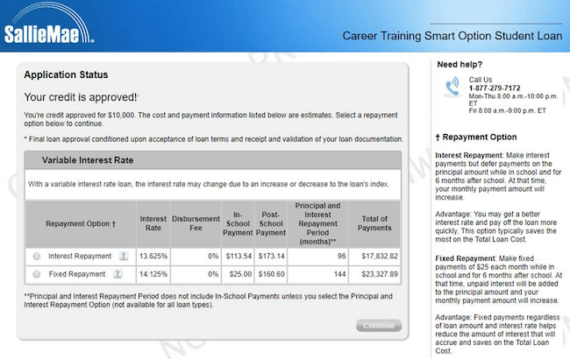Select the Fixed Repayment radio button
Viewport: 570px width, 359px height.
tap(36, 274)
